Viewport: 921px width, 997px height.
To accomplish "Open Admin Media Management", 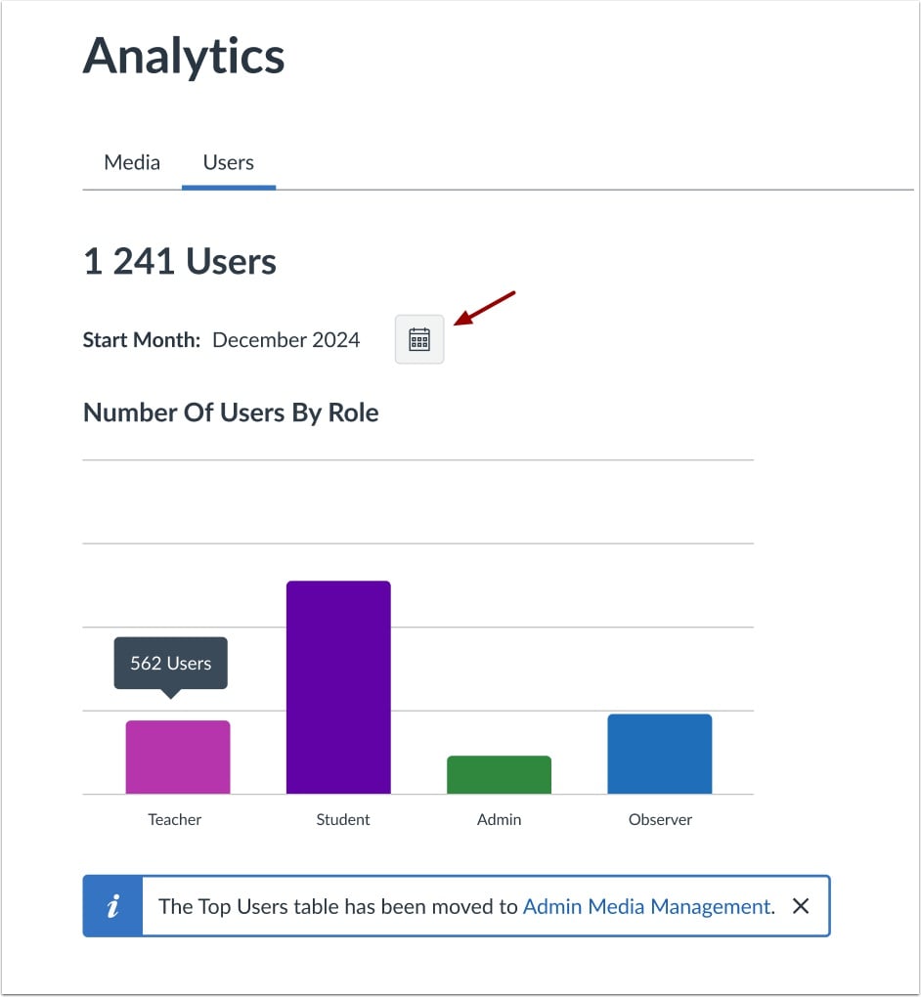I will (646, 907).
